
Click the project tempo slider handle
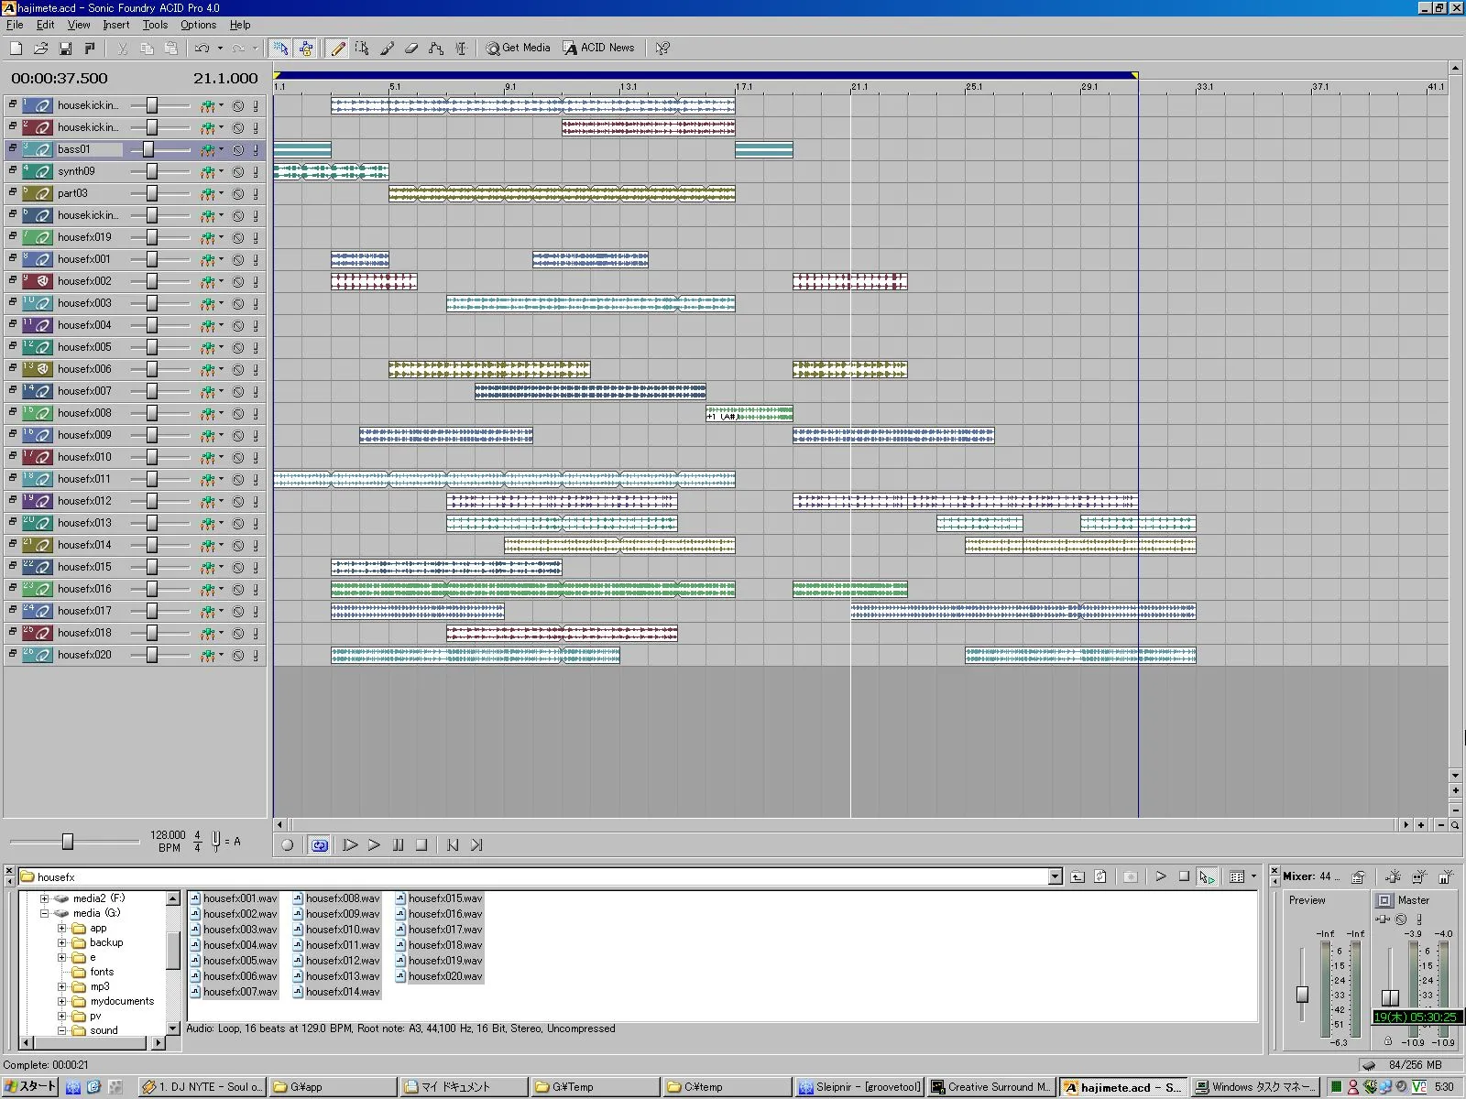tap(67, 842)
